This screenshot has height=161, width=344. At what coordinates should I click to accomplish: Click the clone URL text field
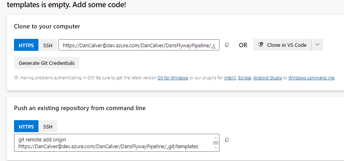click(139, 45)
